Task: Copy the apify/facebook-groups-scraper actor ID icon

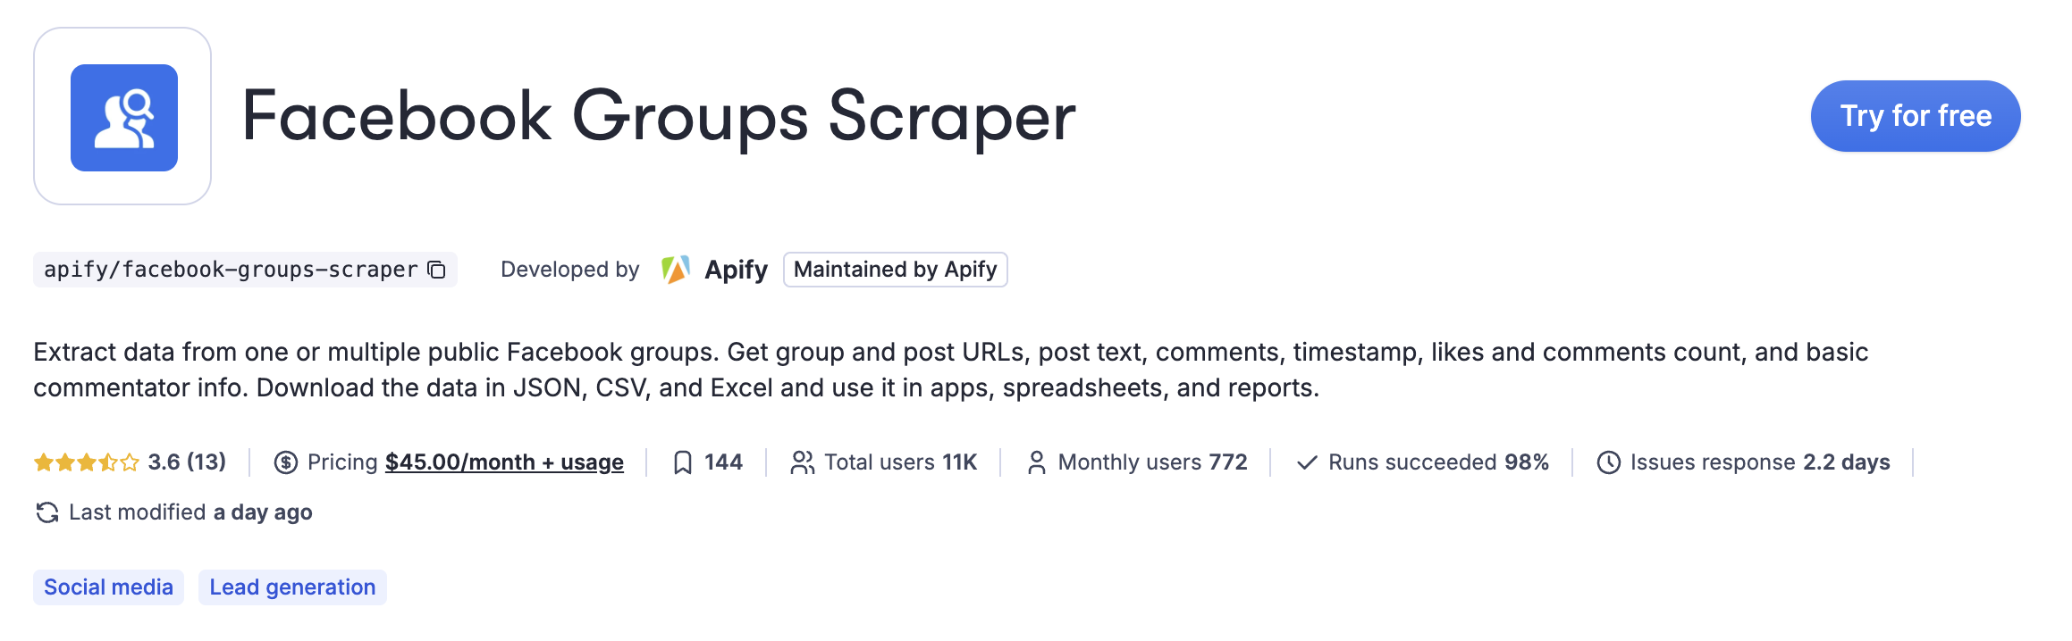Action: click(436, 270)
